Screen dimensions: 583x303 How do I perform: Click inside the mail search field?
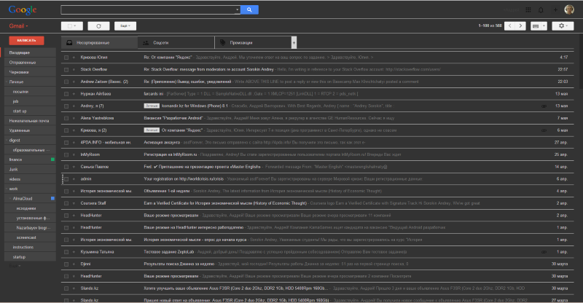coord(148,10)
